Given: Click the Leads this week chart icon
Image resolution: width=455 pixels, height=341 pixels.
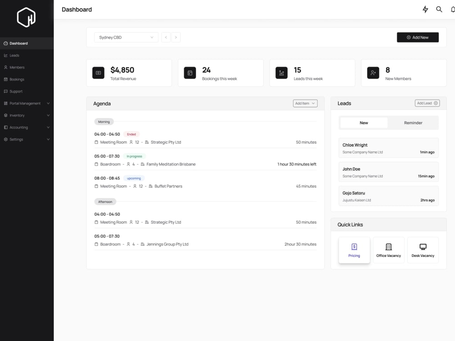Looking at the screenshot, I should click(x=282, y=73).
